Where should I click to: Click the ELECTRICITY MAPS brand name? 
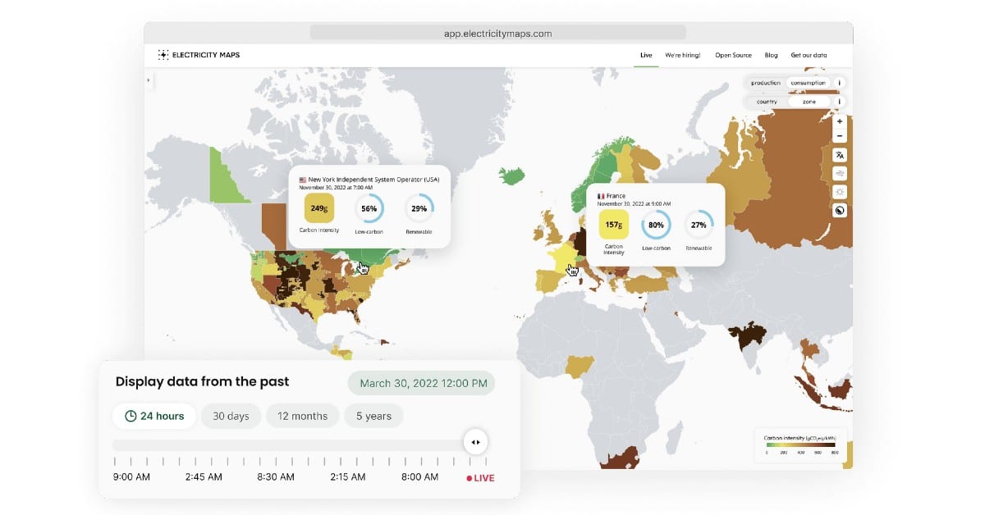click(206, 55)
